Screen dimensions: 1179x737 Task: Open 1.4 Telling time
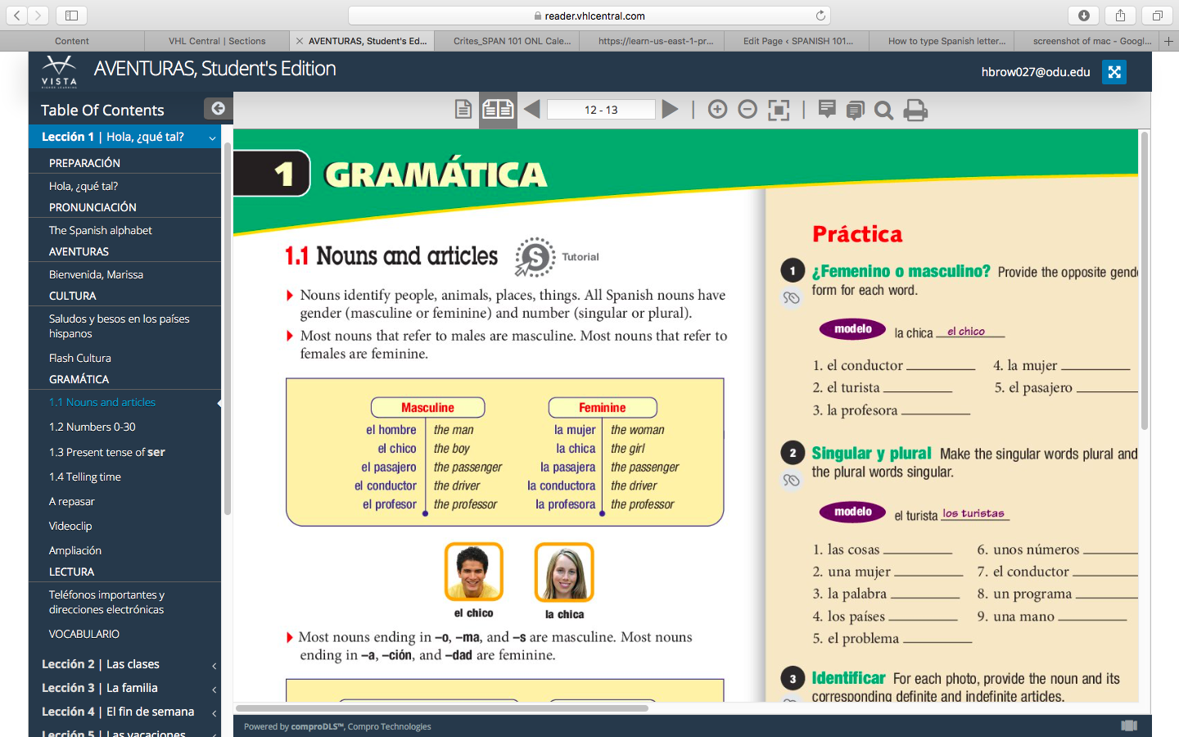pos(84,477)
